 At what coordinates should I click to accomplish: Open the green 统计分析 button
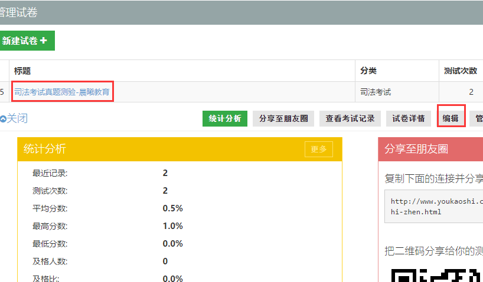[225, 118]
